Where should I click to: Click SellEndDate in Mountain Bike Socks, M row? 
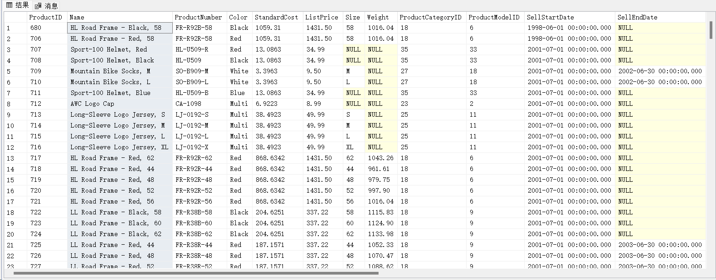pyautogui.click(x=660, y=71)
